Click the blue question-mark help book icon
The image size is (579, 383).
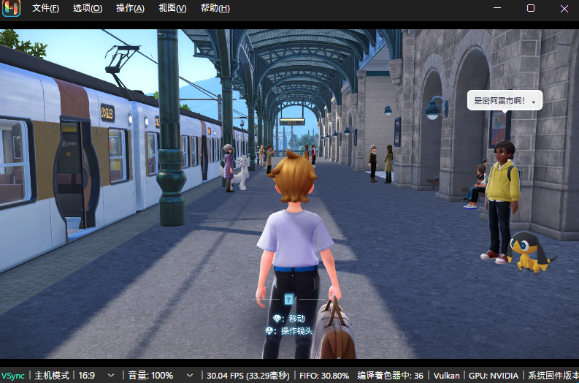coord(288,299)
